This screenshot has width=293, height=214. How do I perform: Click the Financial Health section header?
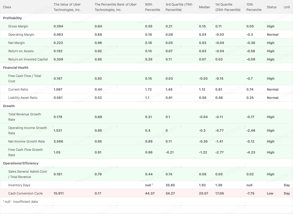tap(15, 68)
